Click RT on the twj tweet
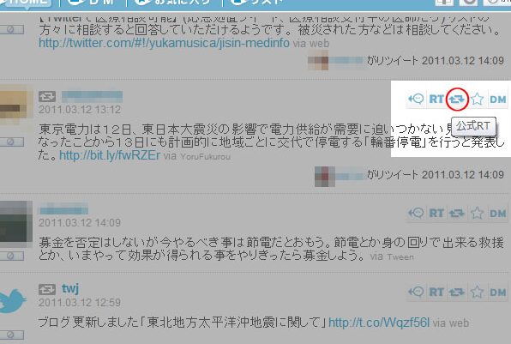Viewport: 511px width, 344px height. tap(436, 293)
